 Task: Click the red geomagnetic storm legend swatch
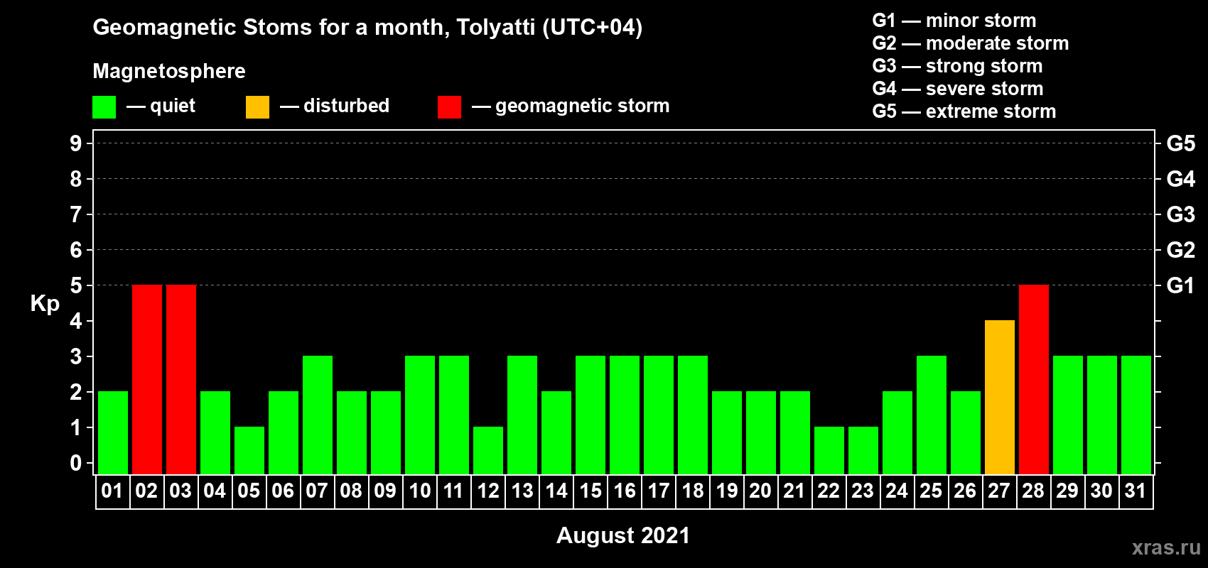point(449,106)
